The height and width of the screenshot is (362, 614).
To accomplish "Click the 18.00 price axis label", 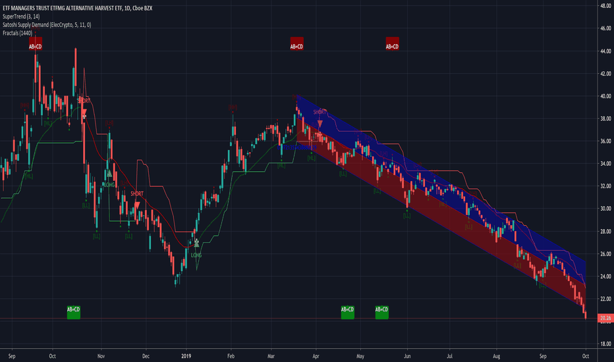I will pyautogui.click(x=605, y=344).
